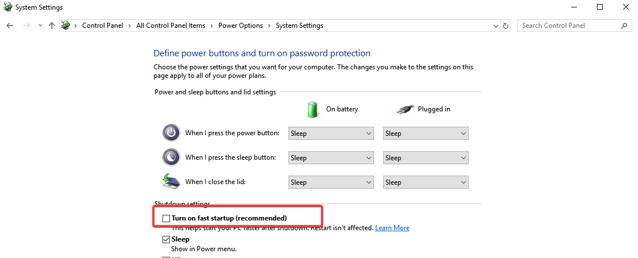The image size is (638, 258).
Task: Open close lid On battery dropdown
Action: 331,182
